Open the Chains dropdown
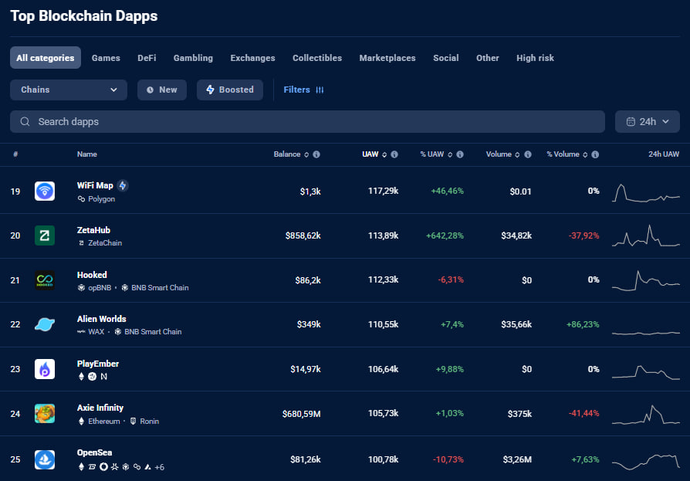 (69, 90)
